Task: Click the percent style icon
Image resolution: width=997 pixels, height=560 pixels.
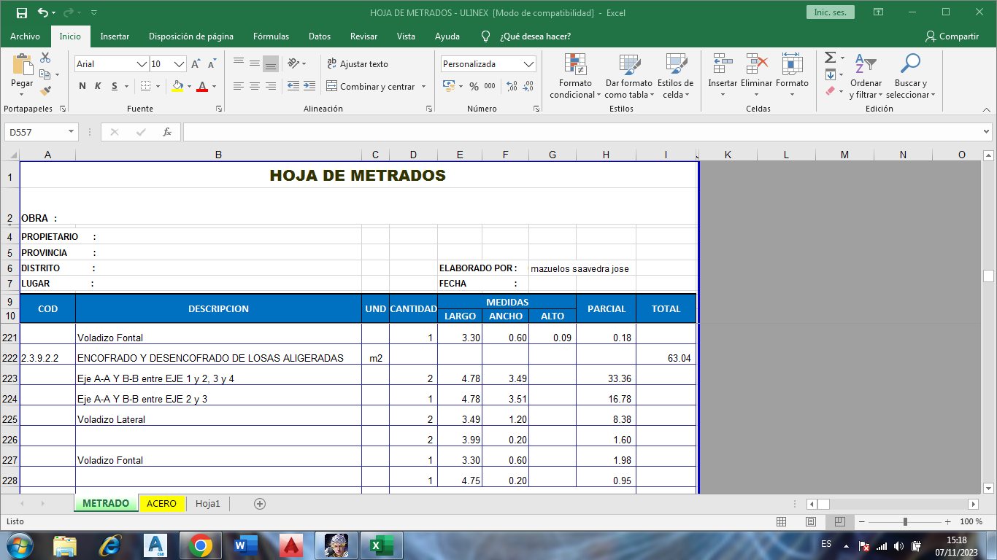Action: [x=474, y=86]
